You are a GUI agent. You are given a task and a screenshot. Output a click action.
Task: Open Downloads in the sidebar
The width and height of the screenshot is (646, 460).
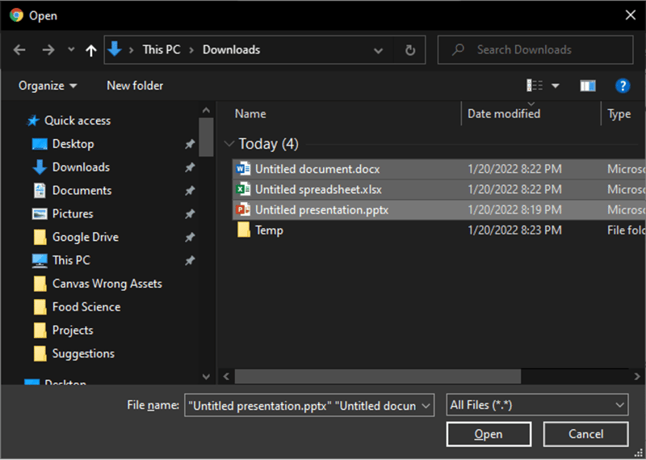click(81, 167)
